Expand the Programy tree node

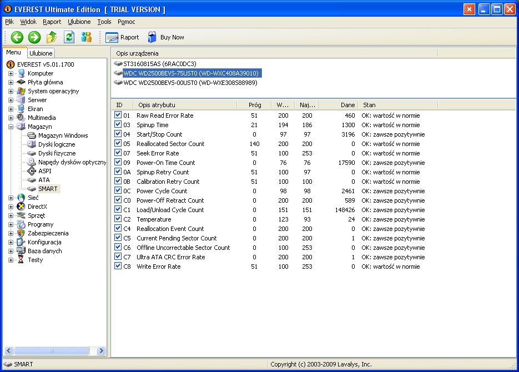pyautogui.click(x=11, y=225)
